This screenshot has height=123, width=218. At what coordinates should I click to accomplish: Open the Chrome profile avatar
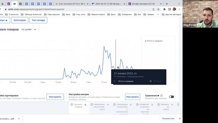174,9
